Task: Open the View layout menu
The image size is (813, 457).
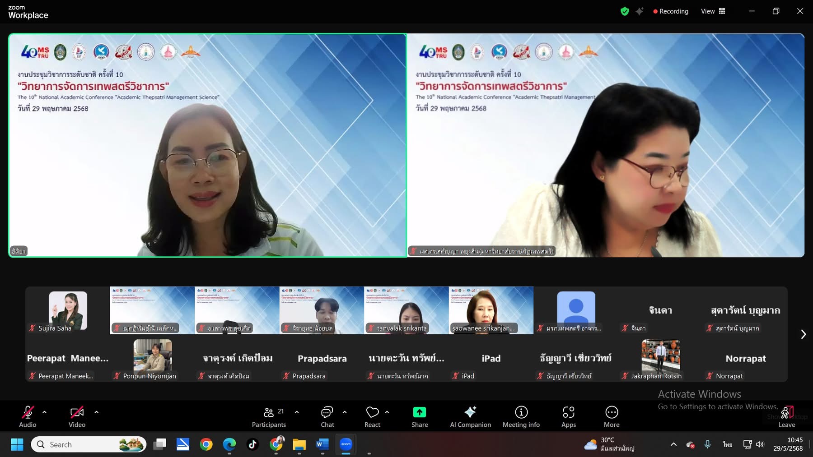Action: [x=713, y=11]
